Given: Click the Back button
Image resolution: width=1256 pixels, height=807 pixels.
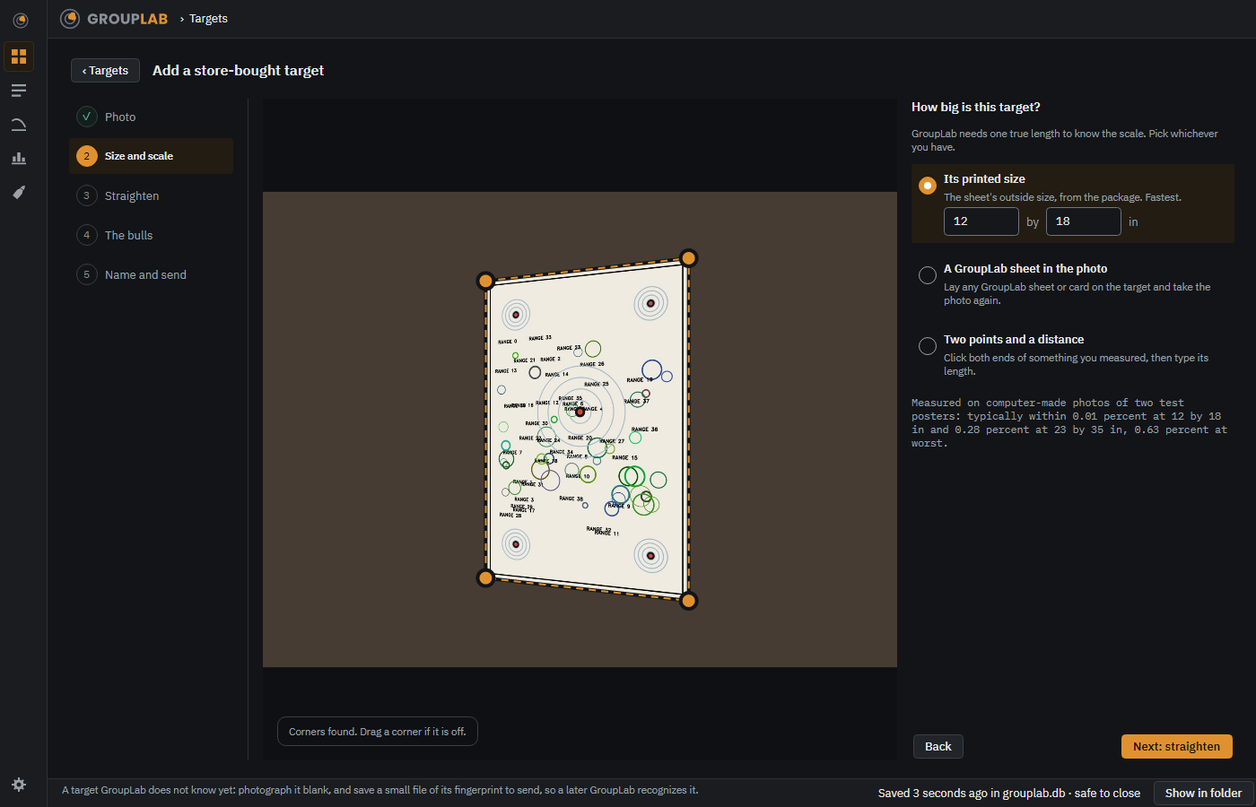Looking at the screenshot, I should pos(938,746).
